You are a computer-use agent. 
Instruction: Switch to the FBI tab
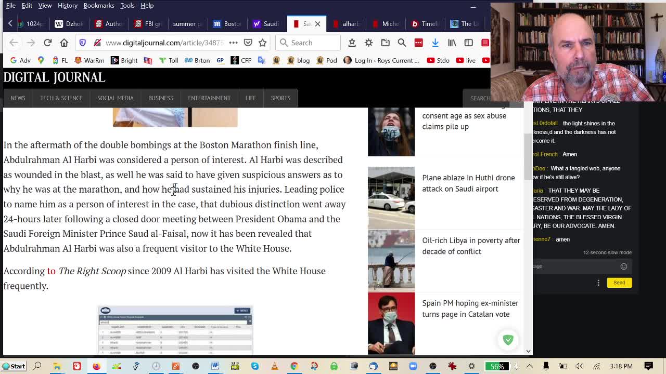[x=148, y=24]
